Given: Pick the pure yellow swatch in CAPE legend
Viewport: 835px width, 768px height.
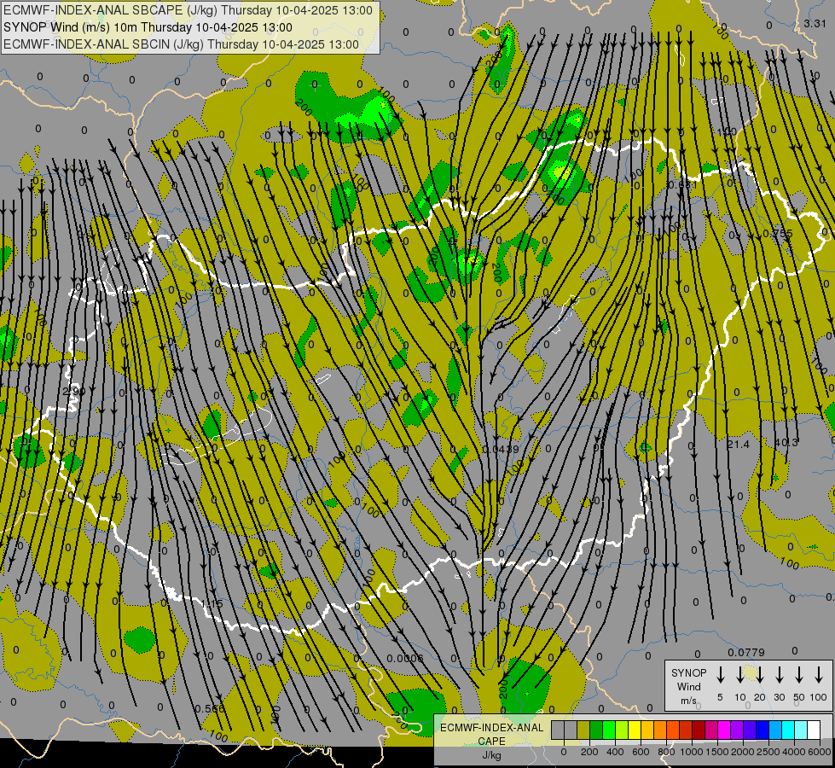Looking at the screenshot, I should [635, 730].
